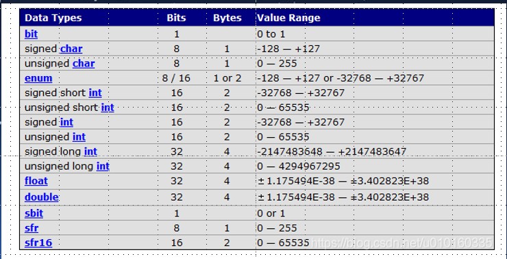507x259 pixels.
Task: Select the '0 or 1' range for sbit
Action: pos(271,213)
